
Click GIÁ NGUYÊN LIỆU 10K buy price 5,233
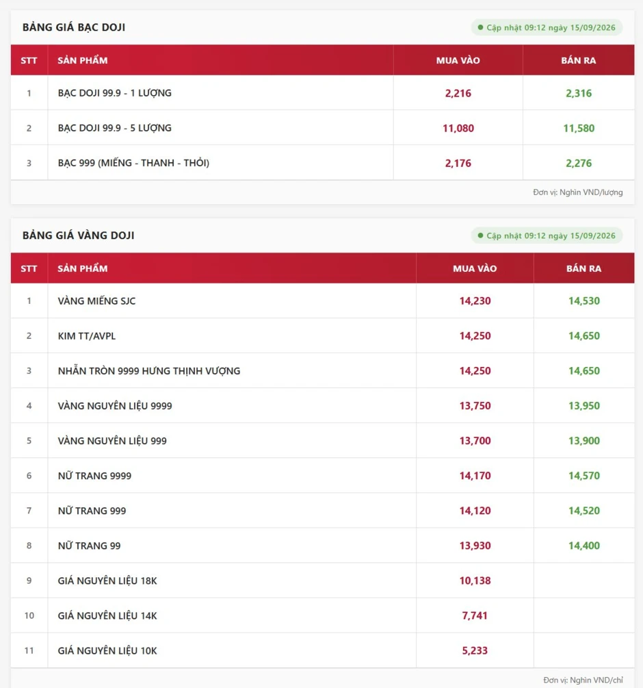(x=475, y=650)
